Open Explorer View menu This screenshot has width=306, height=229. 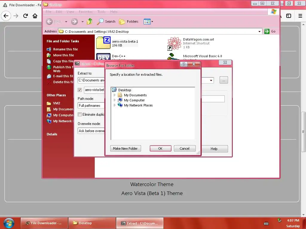click(x=70, y=12)
